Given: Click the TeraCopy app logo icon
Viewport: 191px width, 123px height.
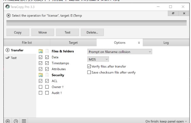Looking at the screenshot, I should (7, 7).
